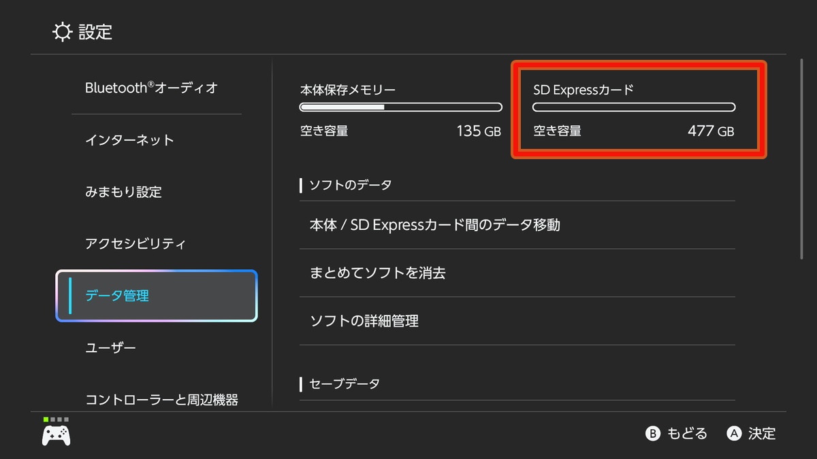Select インターネット in the sidebar

click(129, 140)
